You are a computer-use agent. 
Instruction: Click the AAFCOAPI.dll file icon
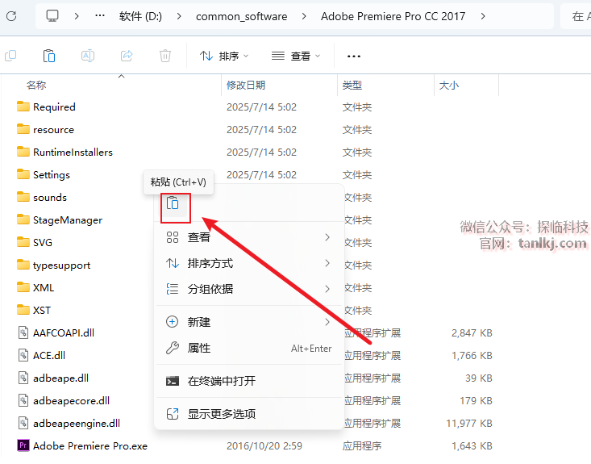(x=23, y=332)
